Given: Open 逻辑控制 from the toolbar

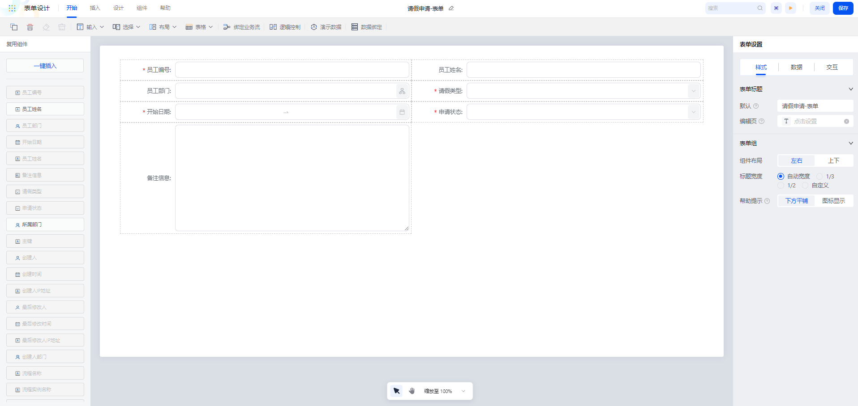Looking at the screenshot, I should coord(285,27).
